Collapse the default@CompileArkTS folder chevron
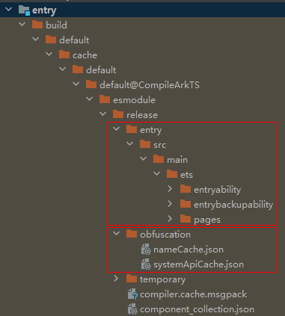This screenshot has width=285, height=316. (76, 84)
